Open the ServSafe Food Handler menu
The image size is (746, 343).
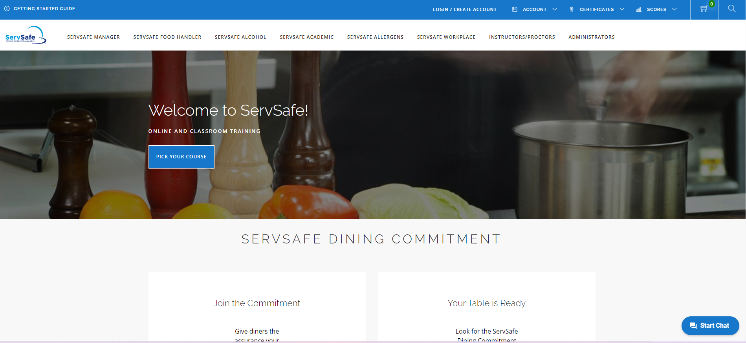click(x=167, y=37)
